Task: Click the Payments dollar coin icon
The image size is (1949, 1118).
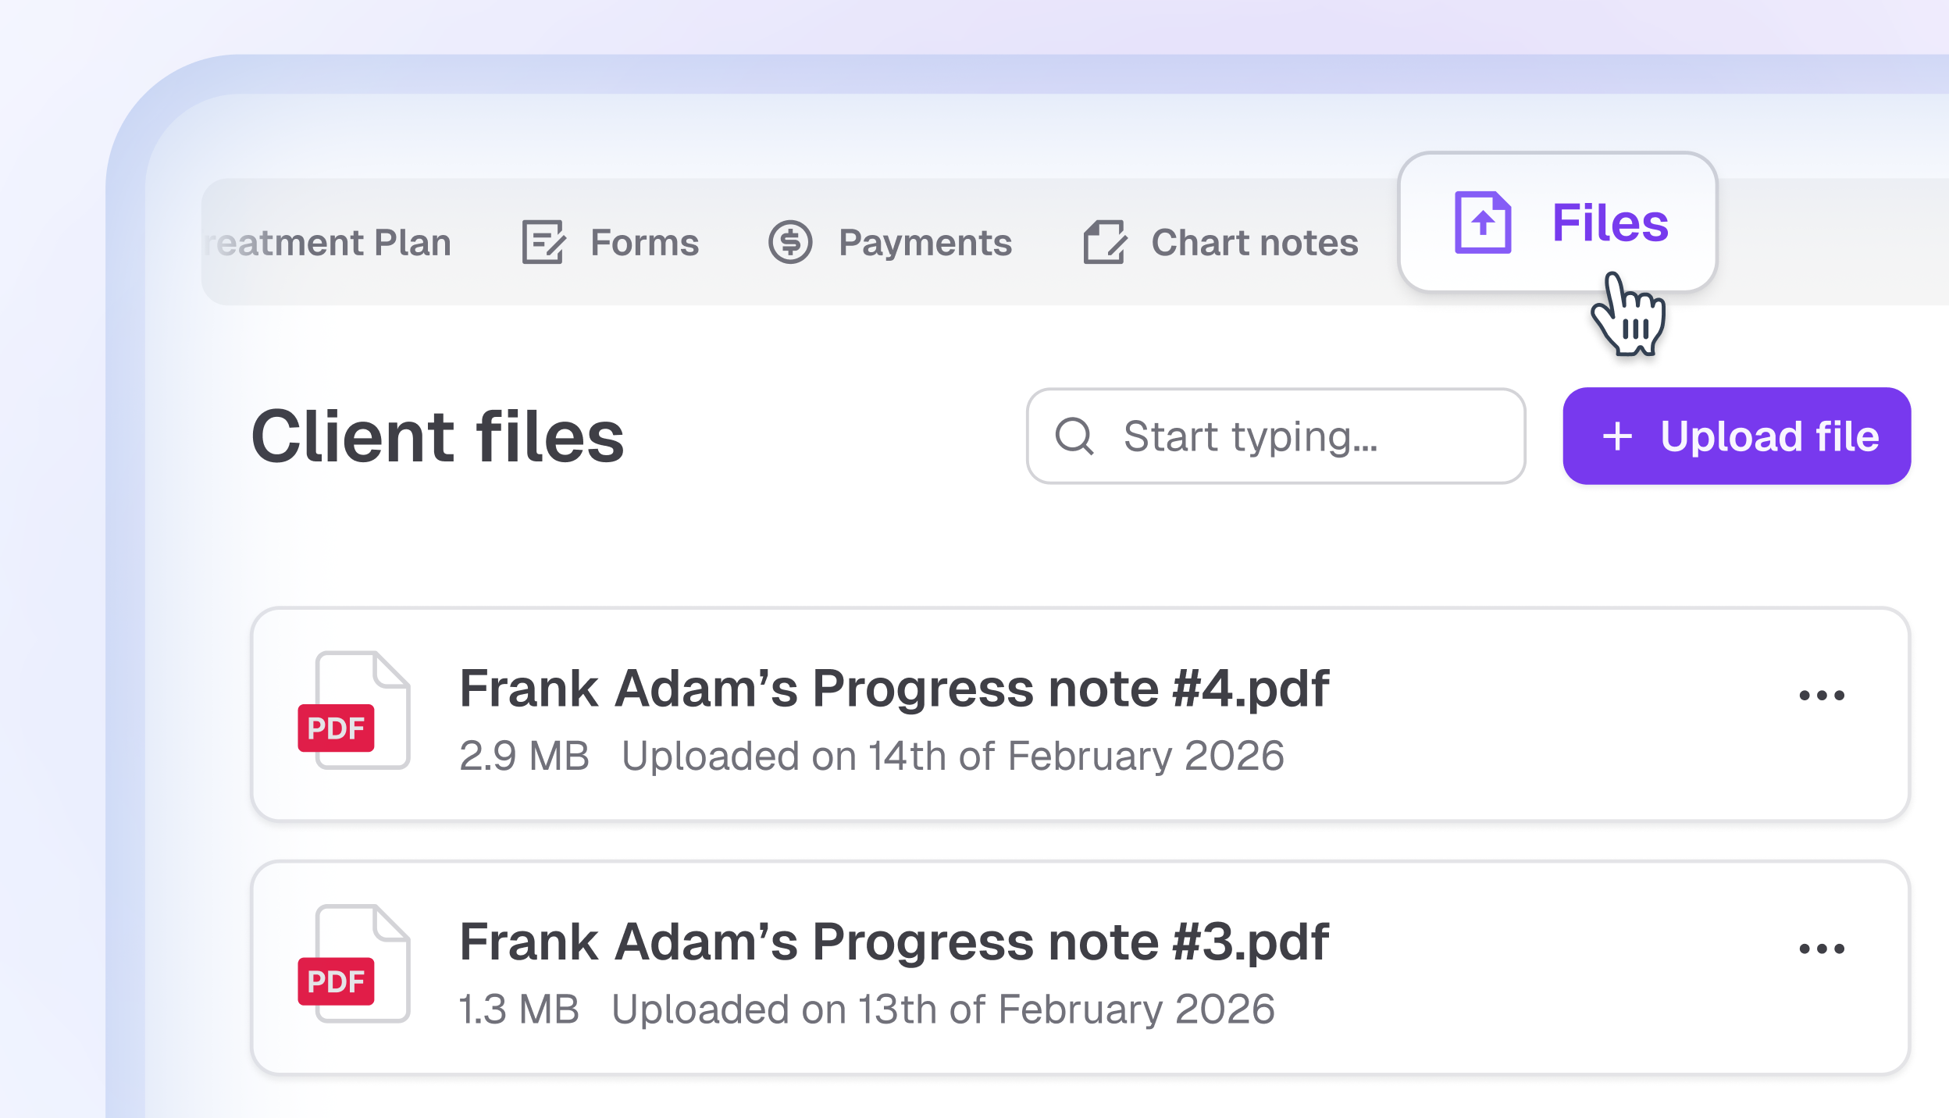Action: coord(790,242)
